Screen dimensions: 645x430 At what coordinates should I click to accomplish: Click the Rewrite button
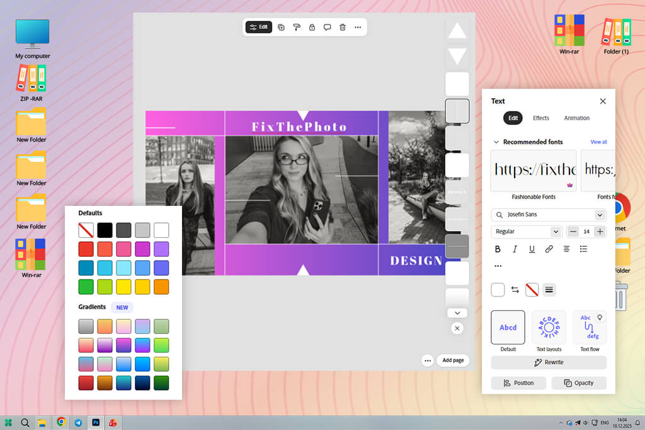tap(549, 362)
